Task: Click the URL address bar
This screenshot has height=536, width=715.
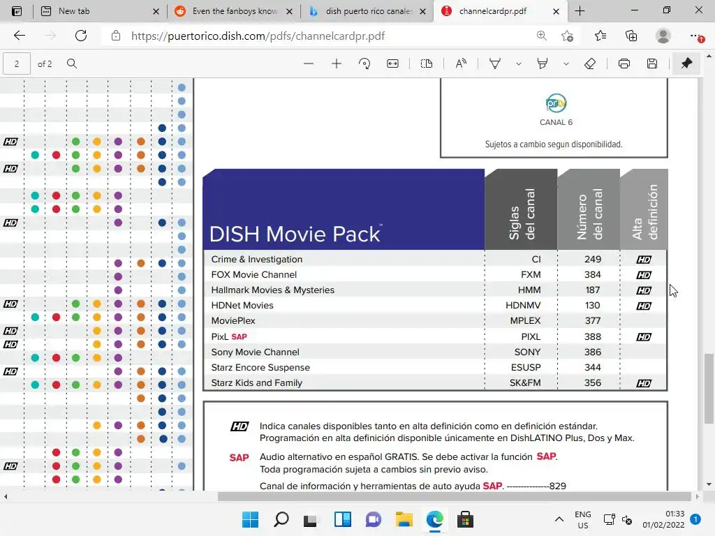Action: click(258, 36)
